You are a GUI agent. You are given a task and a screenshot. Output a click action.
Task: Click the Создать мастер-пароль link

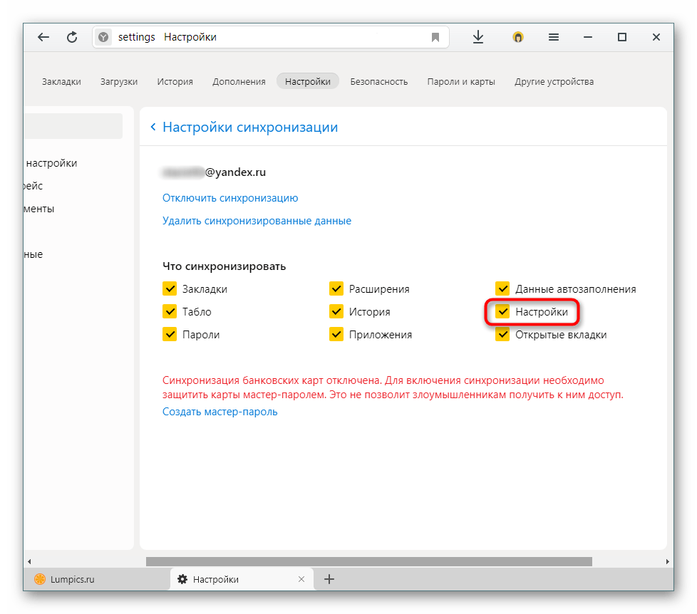tap(220, 412)
